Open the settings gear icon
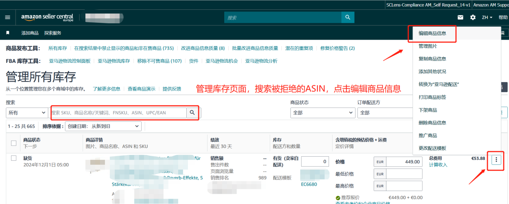 [473, 18]
